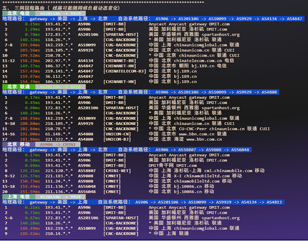Select the [CHINATELECOM-BJ] tag
The height and width of the screenshot is (241, 308).
tap(125, 71)
